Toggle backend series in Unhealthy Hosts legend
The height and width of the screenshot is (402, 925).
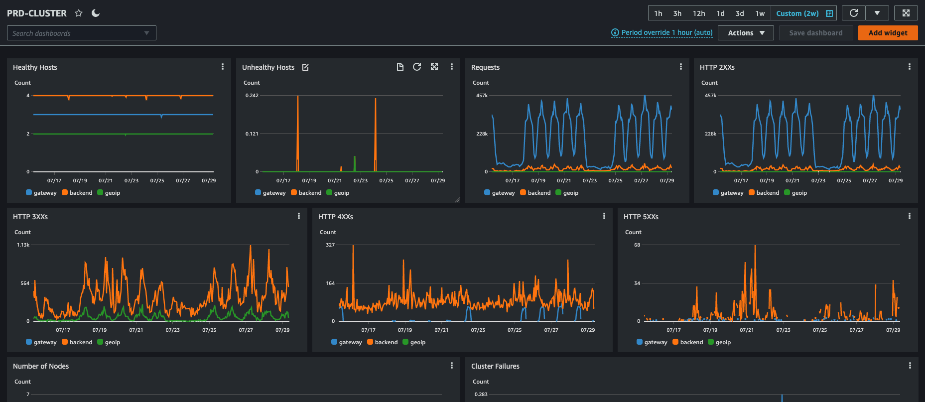click(x=306, y=193)
